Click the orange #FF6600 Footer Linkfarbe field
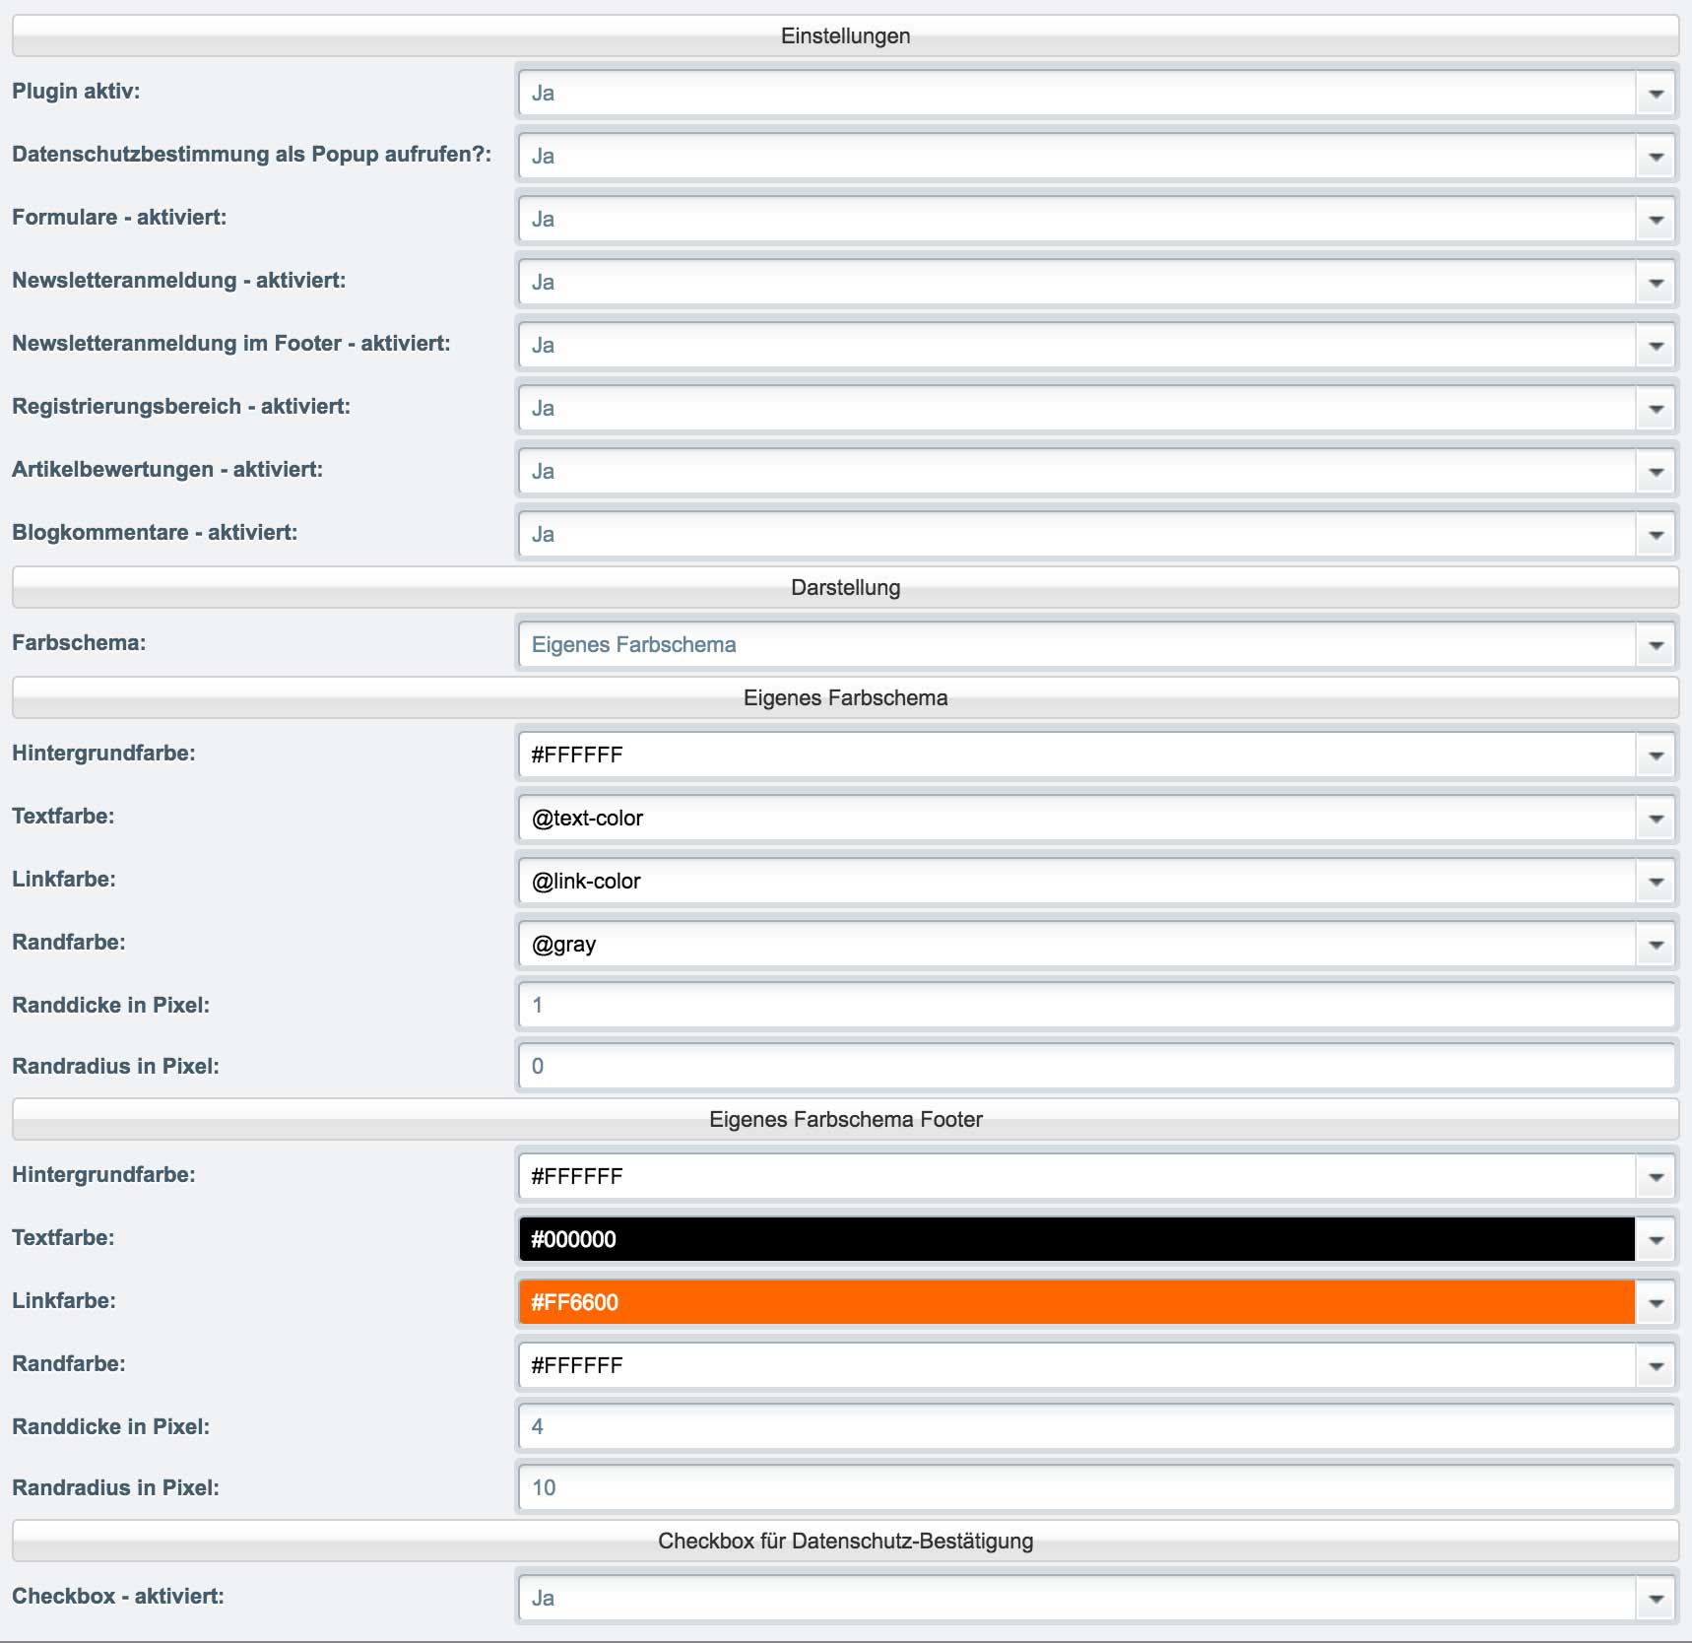This screenshot has width=1692, height=1643. coord(1076,1302)
